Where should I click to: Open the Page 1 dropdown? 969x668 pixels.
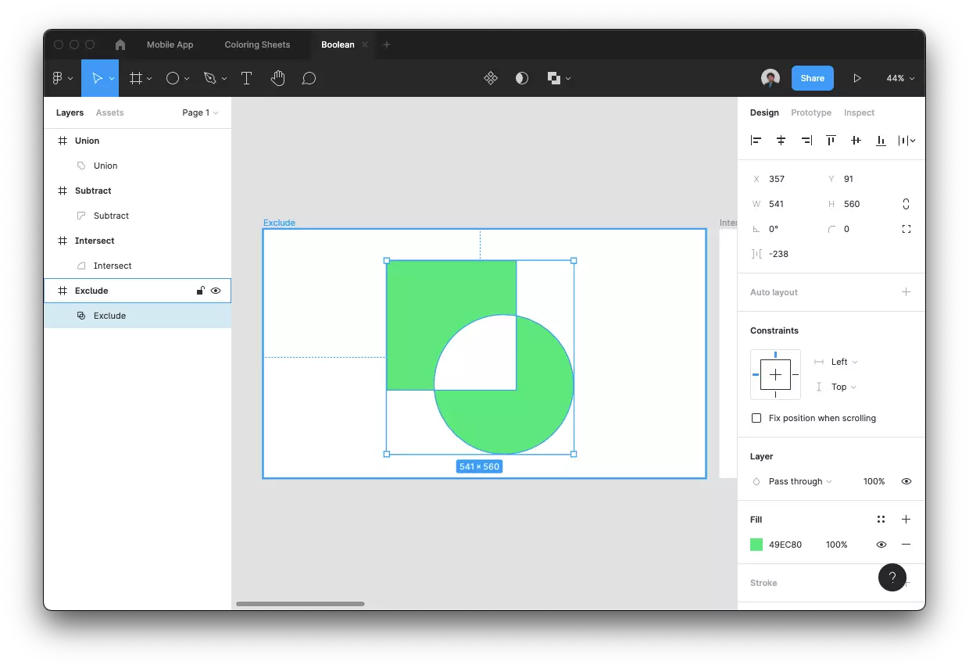pyautogui.click(x=200, y=113)
